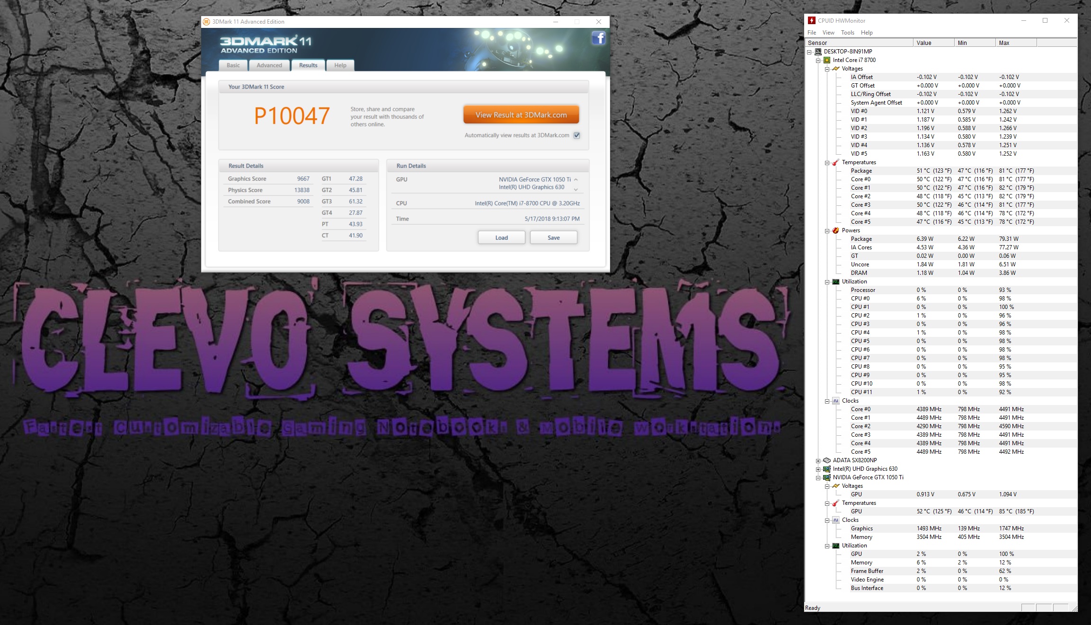Collapse the CPU Temperatures section
The image size is (1091, 625).
point(827,163)
